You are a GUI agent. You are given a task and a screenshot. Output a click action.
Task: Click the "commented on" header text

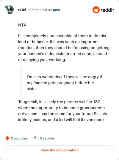tap(40, 10)
